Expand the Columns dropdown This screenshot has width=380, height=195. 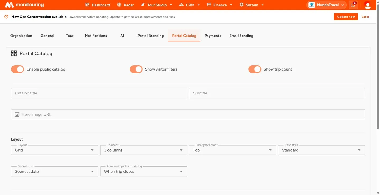(x=144, y=150)
